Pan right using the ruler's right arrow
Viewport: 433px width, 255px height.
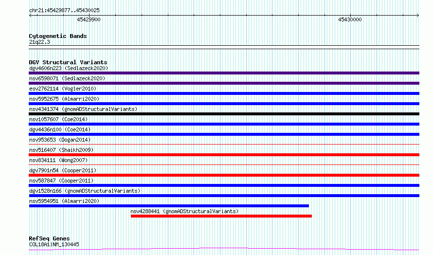point(418,16)
